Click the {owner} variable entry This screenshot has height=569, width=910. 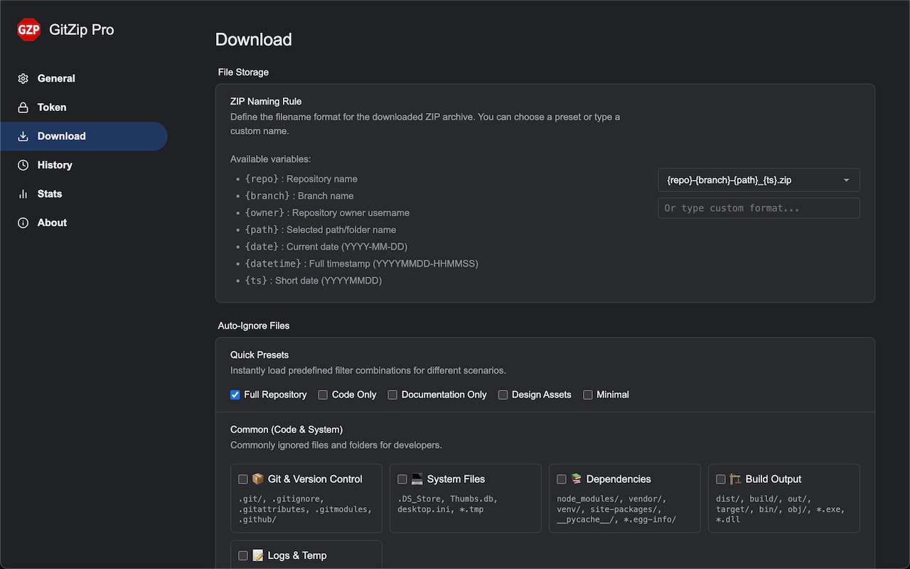pyautogui.click(x=327, y=213)
